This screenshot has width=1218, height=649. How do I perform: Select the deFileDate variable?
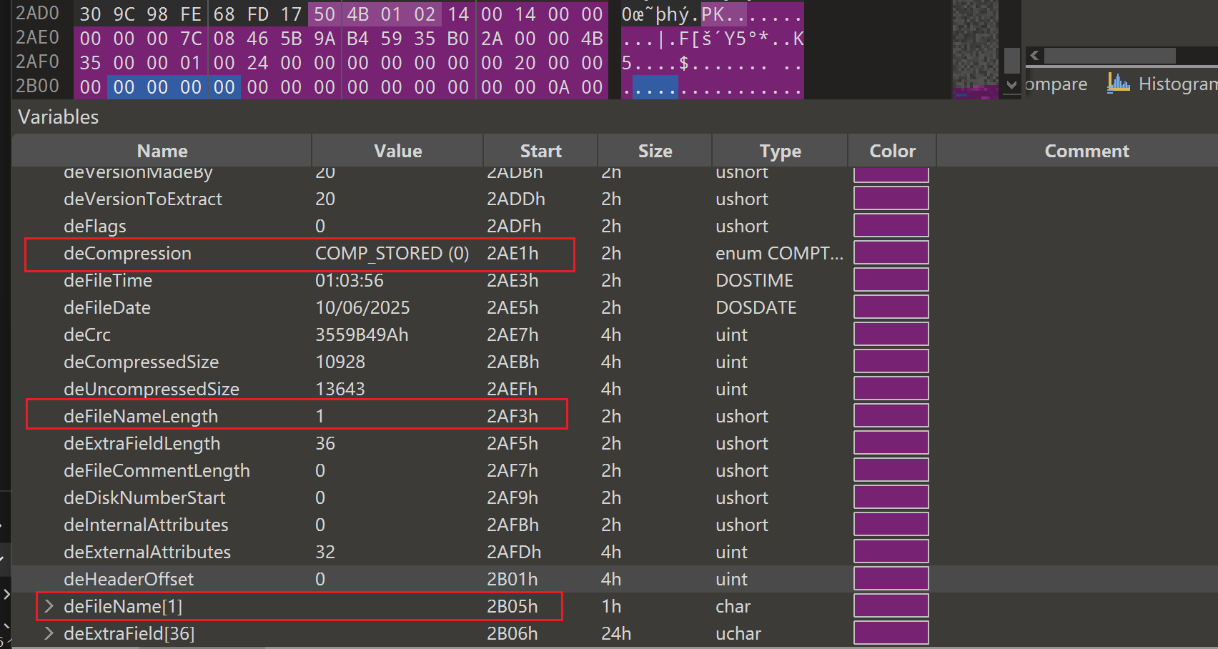(x=107, y=308)
